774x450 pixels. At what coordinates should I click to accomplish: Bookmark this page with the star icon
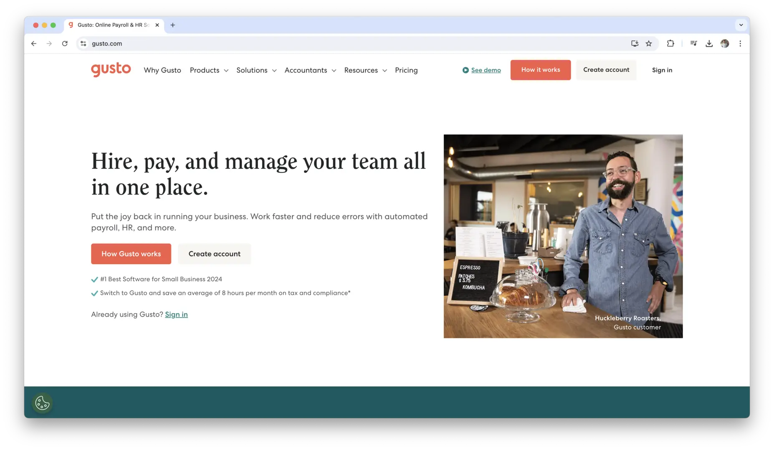649,43
